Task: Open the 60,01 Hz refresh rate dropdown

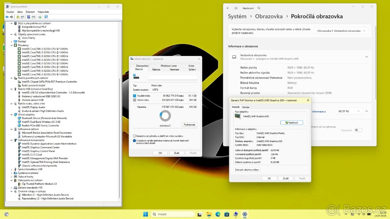Action: click(349, 111)
